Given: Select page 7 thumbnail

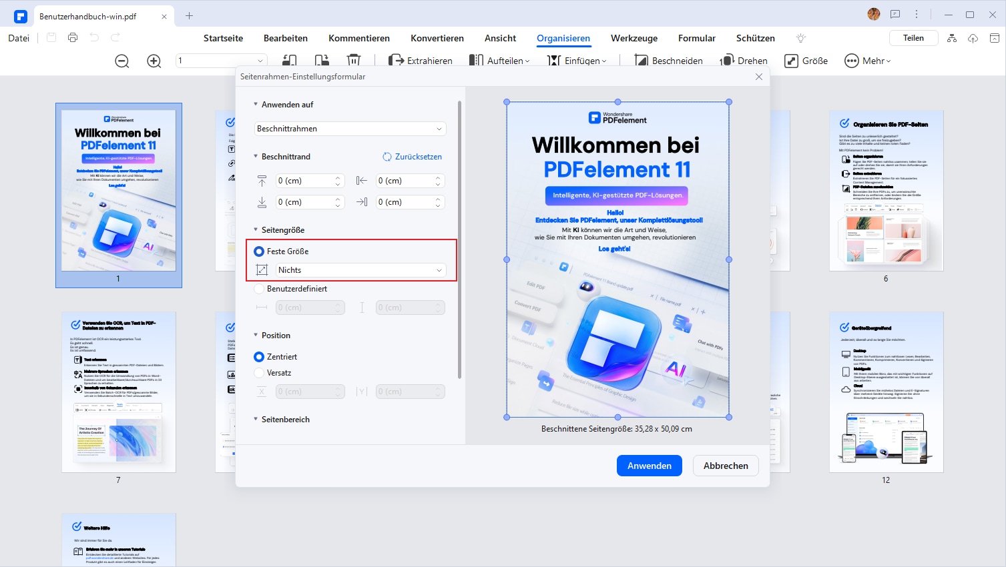Looking at the screenshot, I should pyautogui.click(x=119, y=392).
